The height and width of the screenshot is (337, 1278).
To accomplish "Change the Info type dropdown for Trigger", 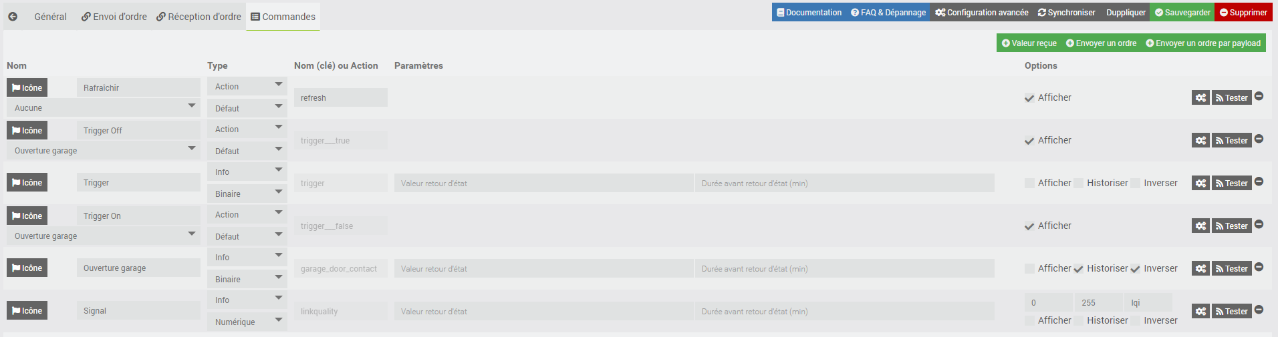I will 247,172.
